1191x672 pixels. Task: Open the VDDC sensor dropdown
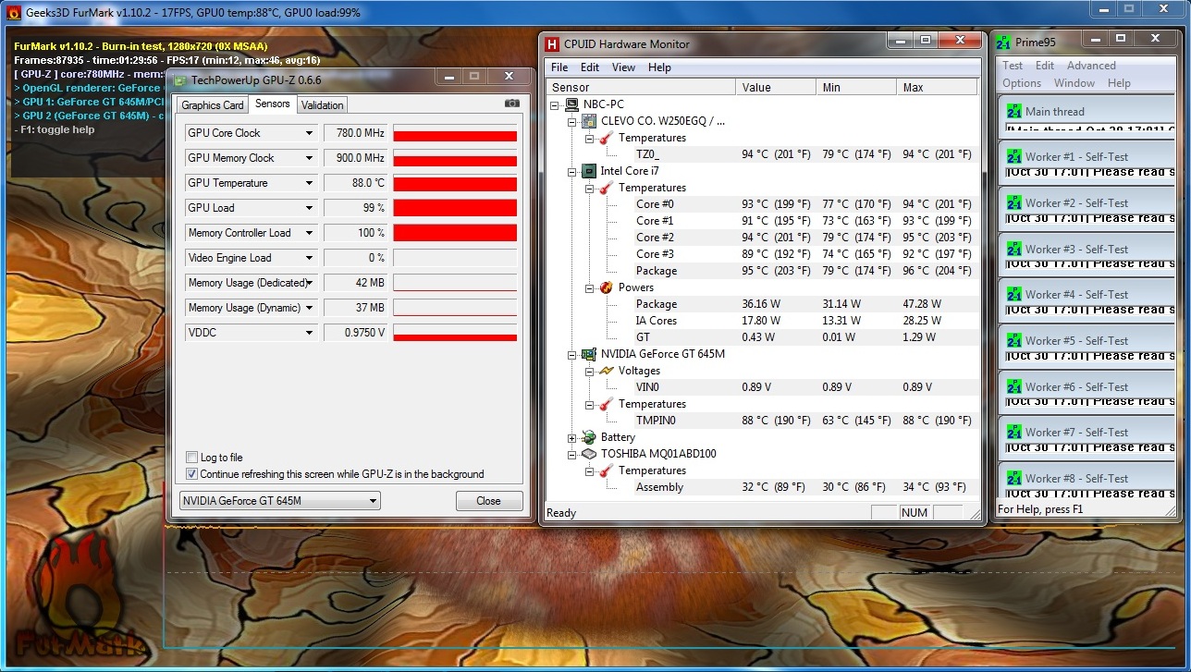[309, 333]
